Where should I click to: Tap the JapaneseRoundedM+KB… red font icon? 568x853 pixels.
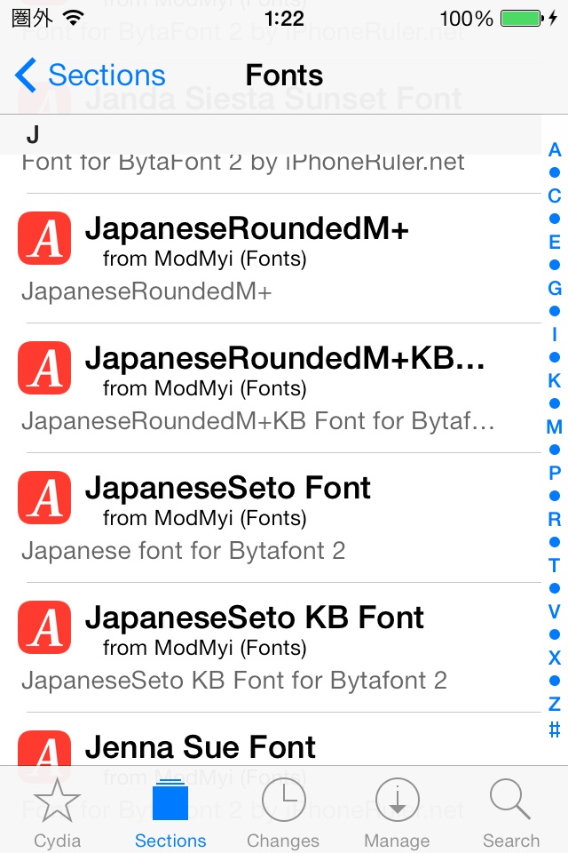click(44, 368)
